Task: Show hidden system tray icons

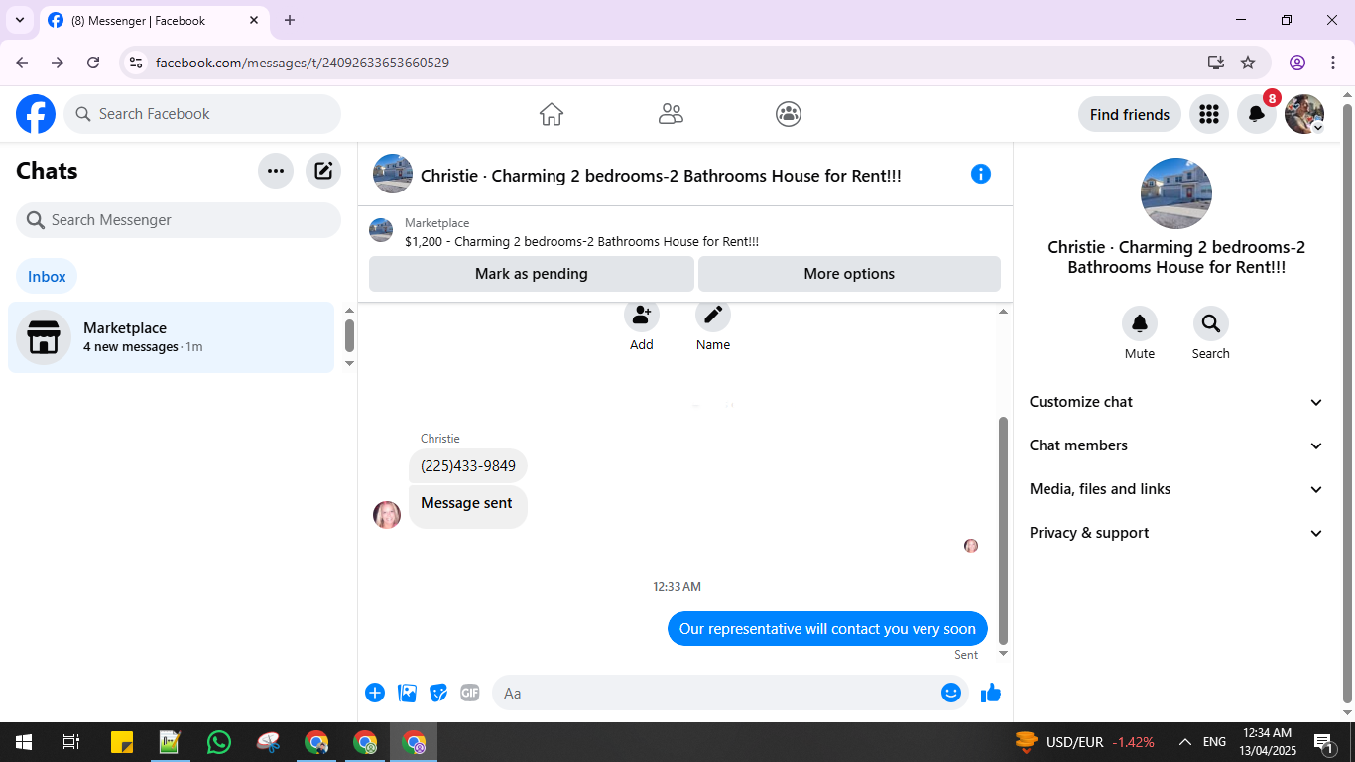Action: tap(1184, 742)
